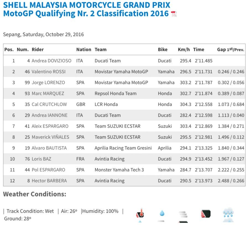Click the grey wind lines icon
249x225 pixels.
coord(183,214)
